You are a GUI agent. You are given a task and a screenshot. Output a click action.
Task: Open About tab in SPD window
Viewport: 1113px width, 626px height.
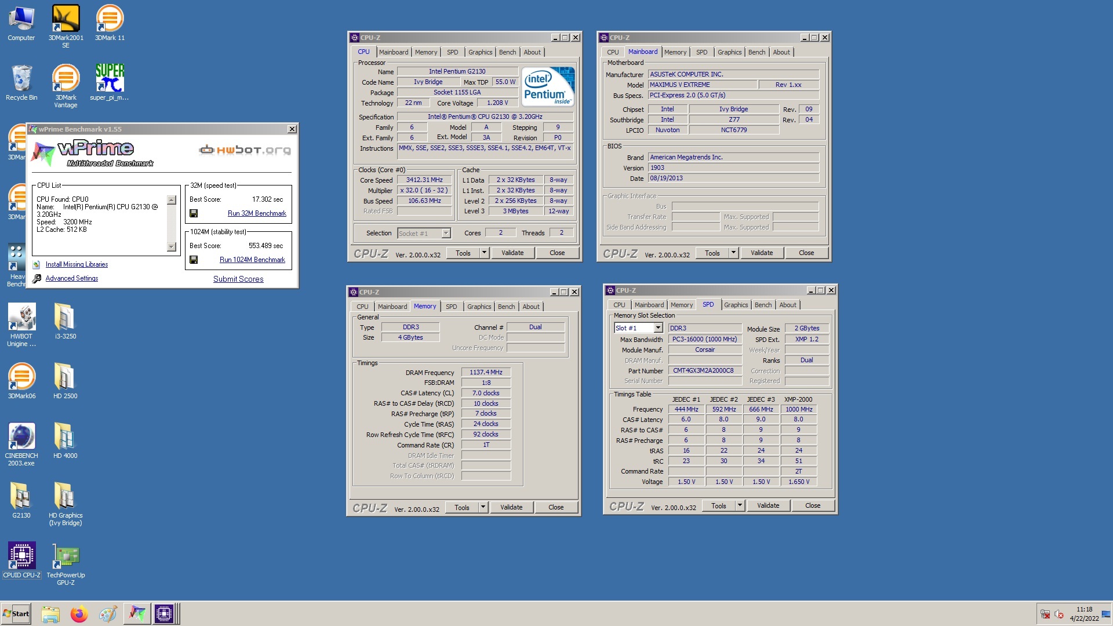(788, 305)
